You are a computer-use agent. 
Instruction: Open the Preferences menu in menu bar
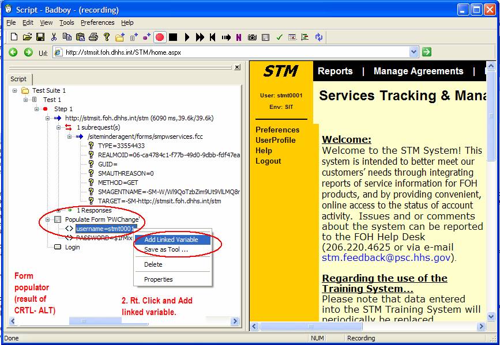coord(97,22)
